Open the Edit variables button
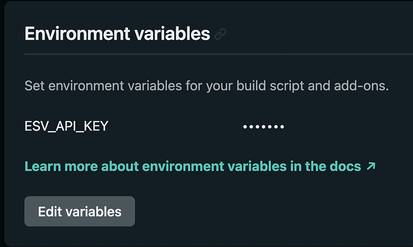Image resolution: width=413 pixels, height=247 pixels. pyautogui.click(x=80, y=211)
